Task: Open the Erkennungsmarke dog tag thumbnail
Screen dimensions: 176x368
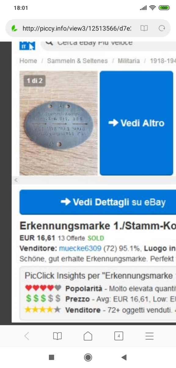Action: pyautogui.click(x=59, y=123)
